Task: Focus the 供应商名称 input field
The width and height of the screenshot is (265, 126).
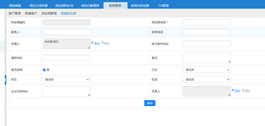Action: click(207, 22)
